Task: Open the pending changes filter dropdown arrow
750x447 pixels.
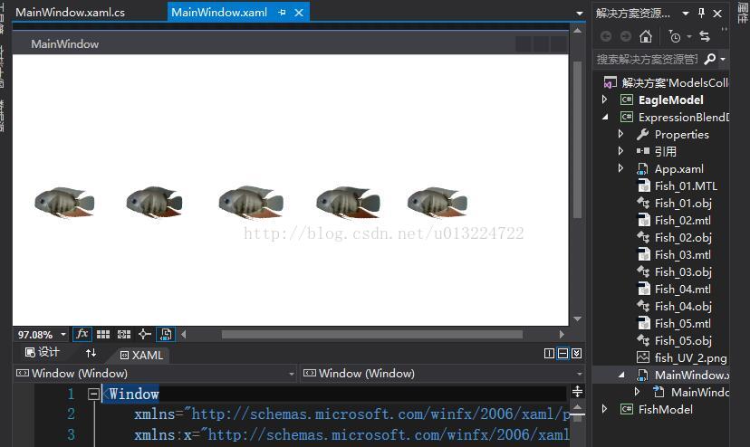Action: 689,36
